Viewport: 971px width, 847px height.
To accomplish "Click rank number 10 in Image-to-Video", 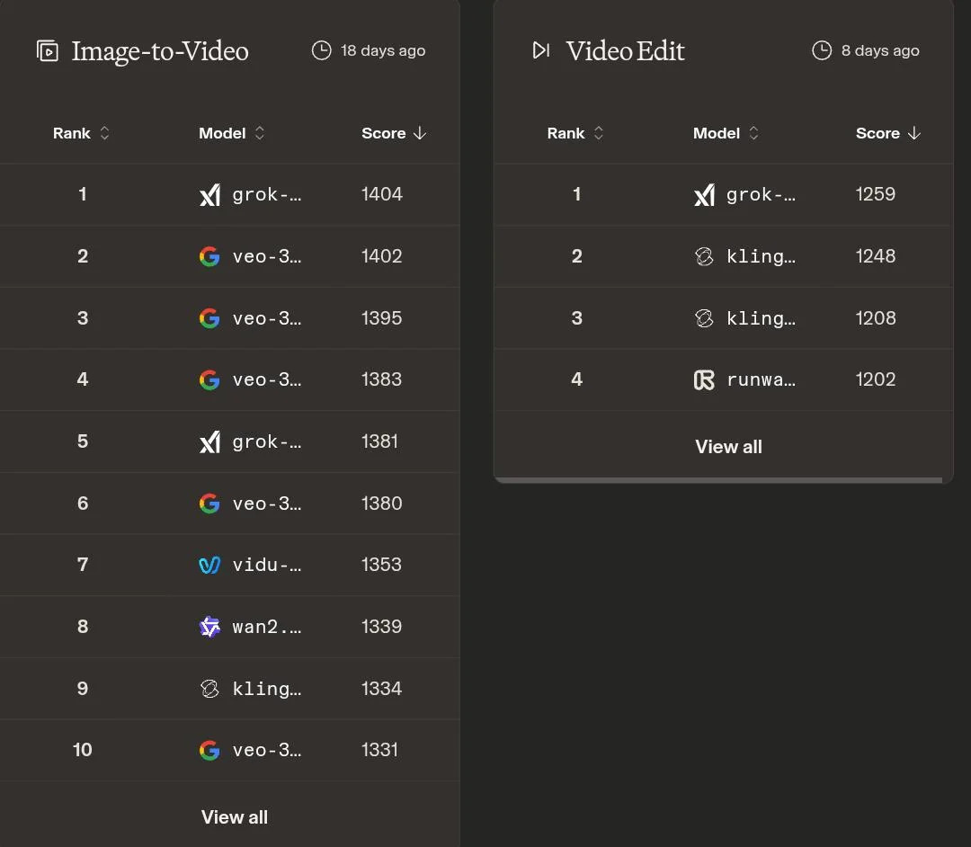I will pyautogui.click(x=83, y=750).
